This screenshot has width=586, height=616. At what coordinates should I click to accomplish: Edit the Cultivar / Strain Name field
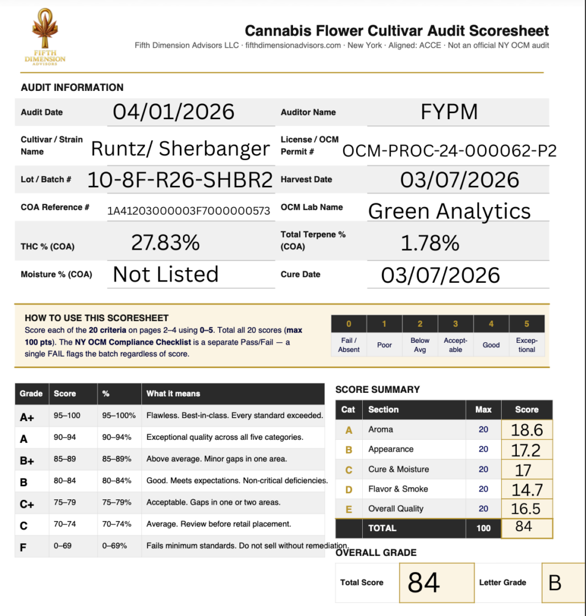click(180, 148)
